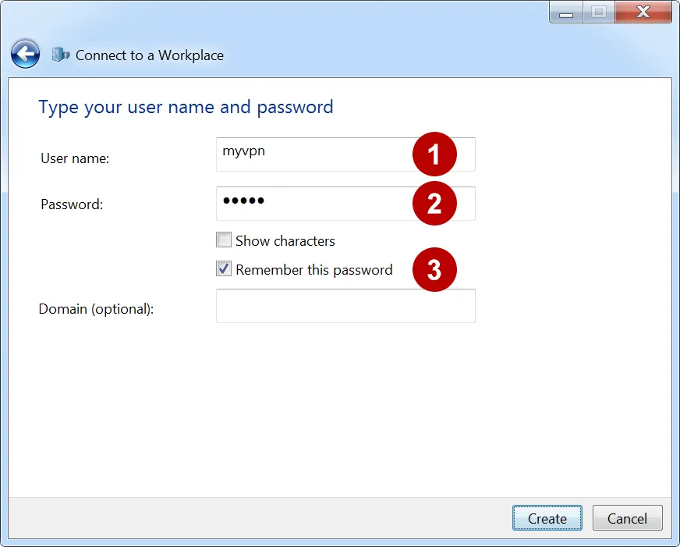Uncheck Remember this password
The image size is (680, 547).
pyautogui.click(x=224, y=268)
